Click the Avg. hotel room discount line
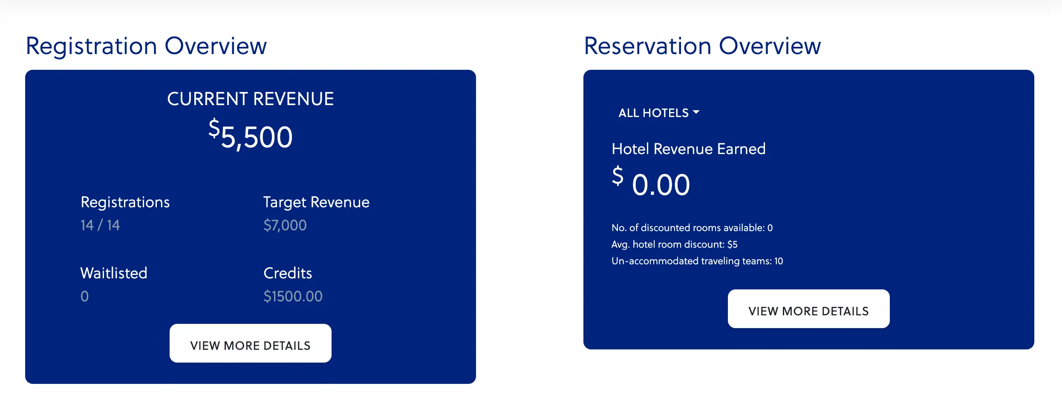The height and width of the screenshot is (406, 1062). [675, 244]
